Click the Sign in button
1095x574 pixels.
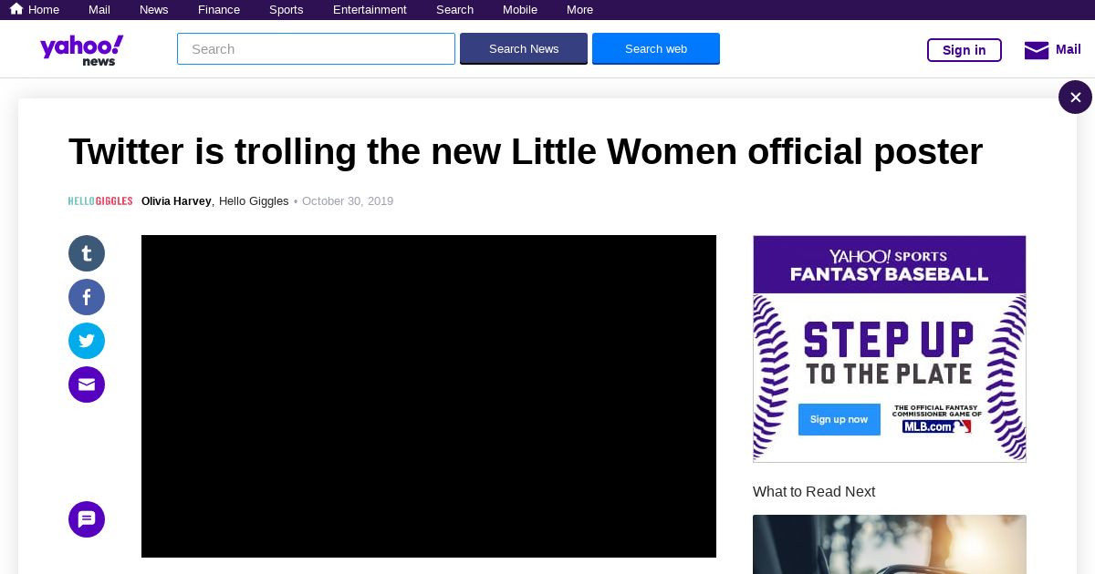point(965,50)
